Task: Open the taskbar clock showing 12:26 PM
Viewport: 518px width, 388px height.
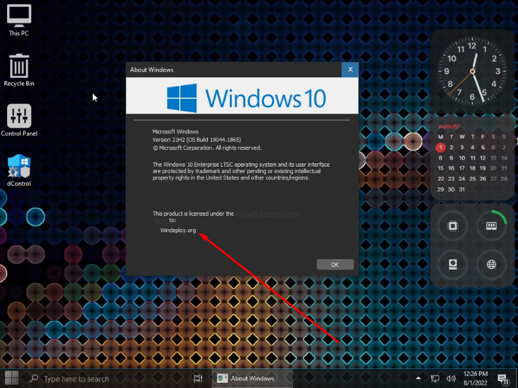Action: coord(475,378)
